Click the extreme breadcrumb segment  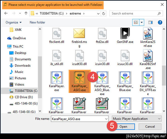pos(75,14)
